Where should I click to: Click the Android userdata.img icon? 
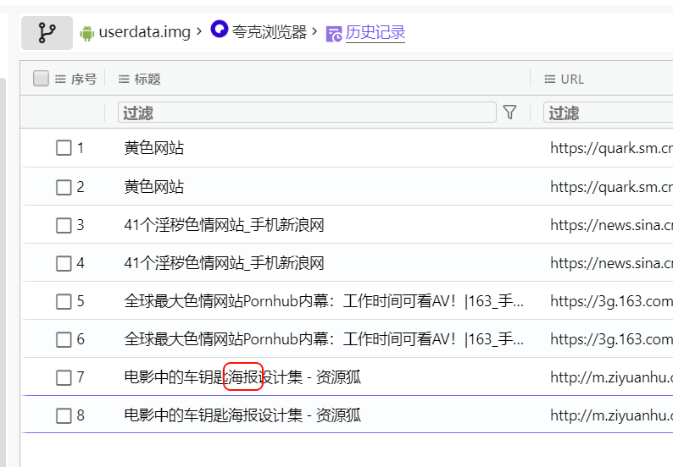click(x=86, y=33)
